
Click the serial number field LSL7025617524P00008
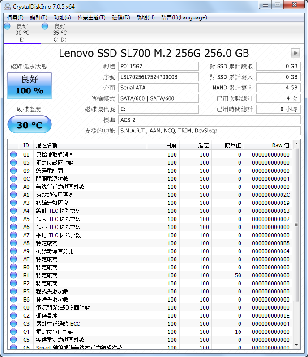[x=158, y=77]
